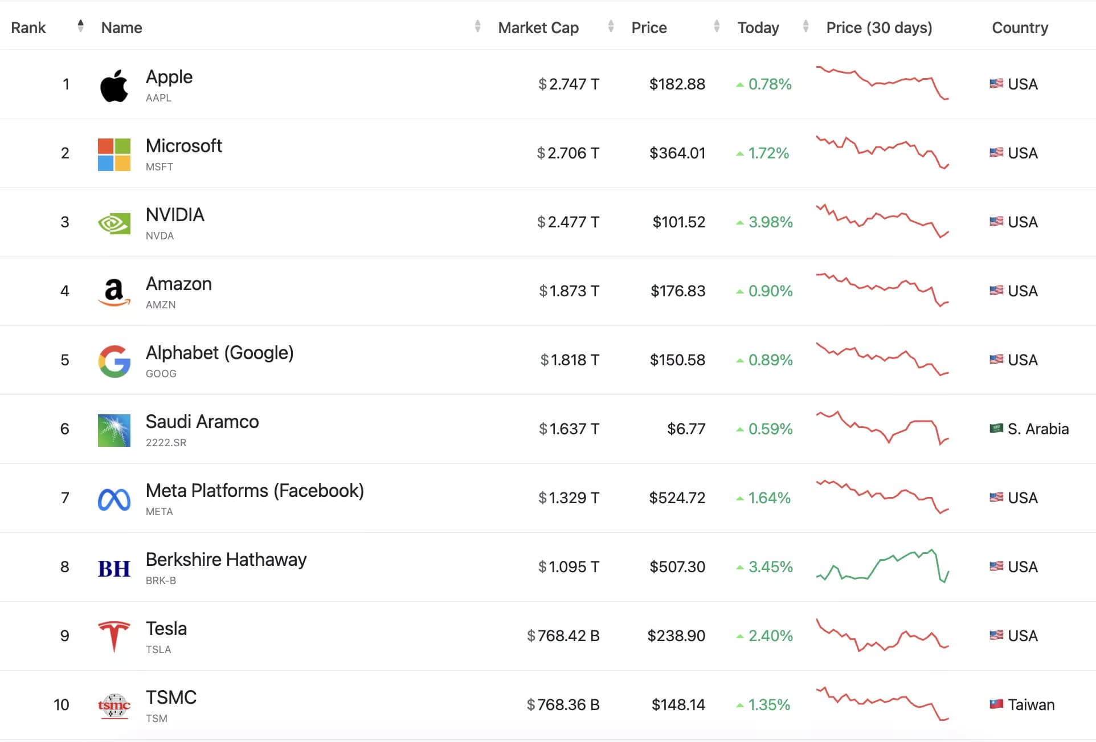This screenshot has width=1096, height=742.
Task: Click Saudi Aramco's $6.77 price
Action: point(686,429)
